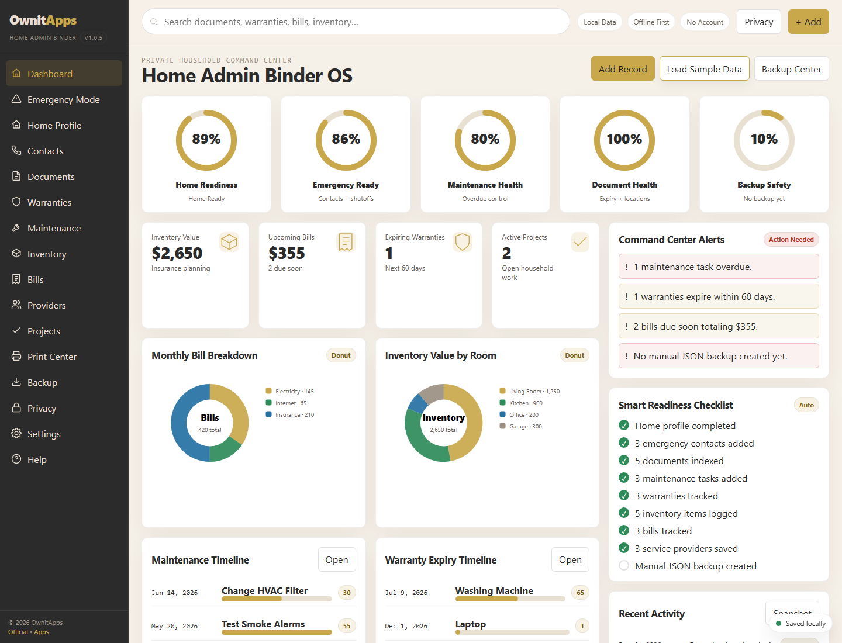This screenshot has height=643, width=842.
Task: Click the Inventory Value by Room Donut badge
Action: pos(575,355)
